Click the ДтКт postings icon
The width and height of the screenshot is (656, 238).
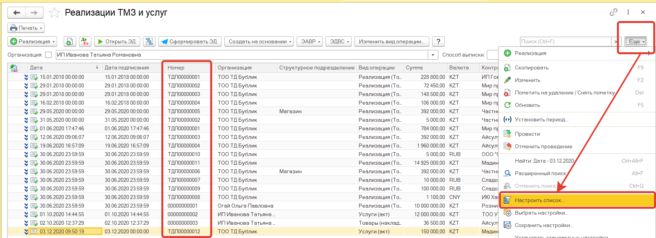coord(85,42)
